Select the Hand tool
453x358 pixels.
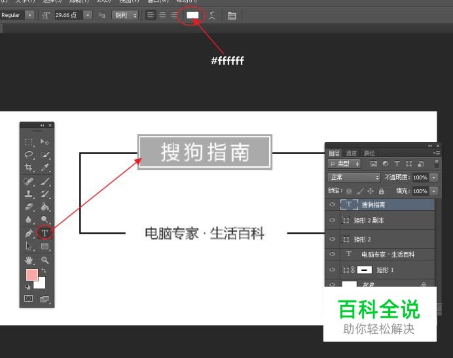28,260
